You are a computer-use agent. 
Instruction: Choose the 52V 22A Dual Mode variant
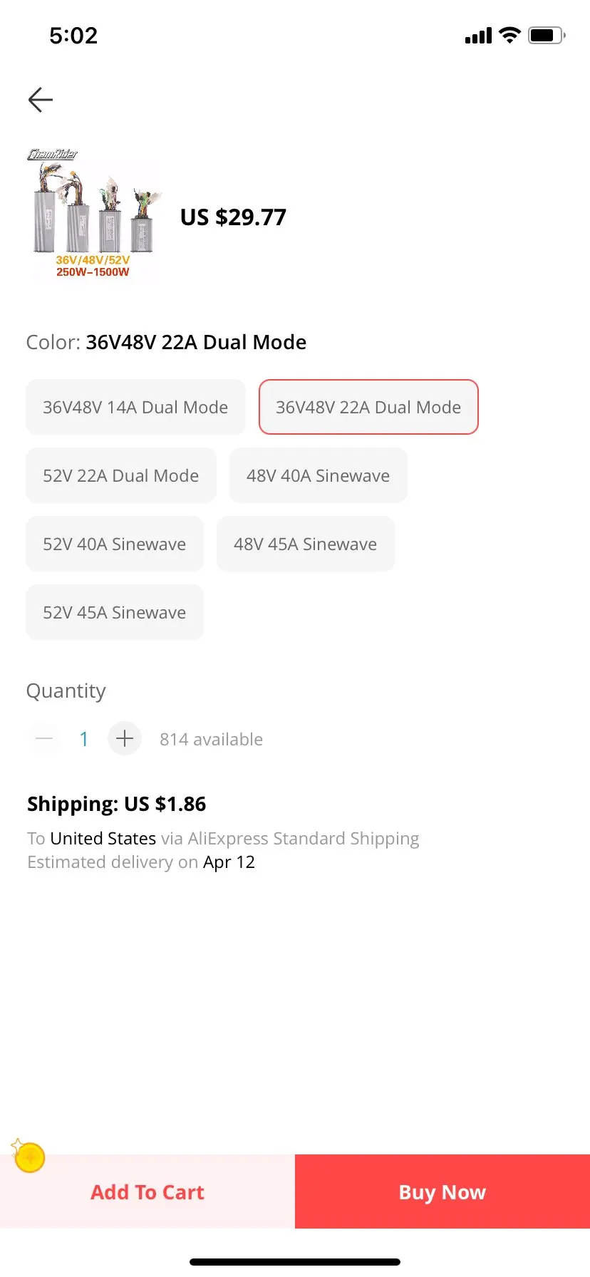(x=121, y=475)
